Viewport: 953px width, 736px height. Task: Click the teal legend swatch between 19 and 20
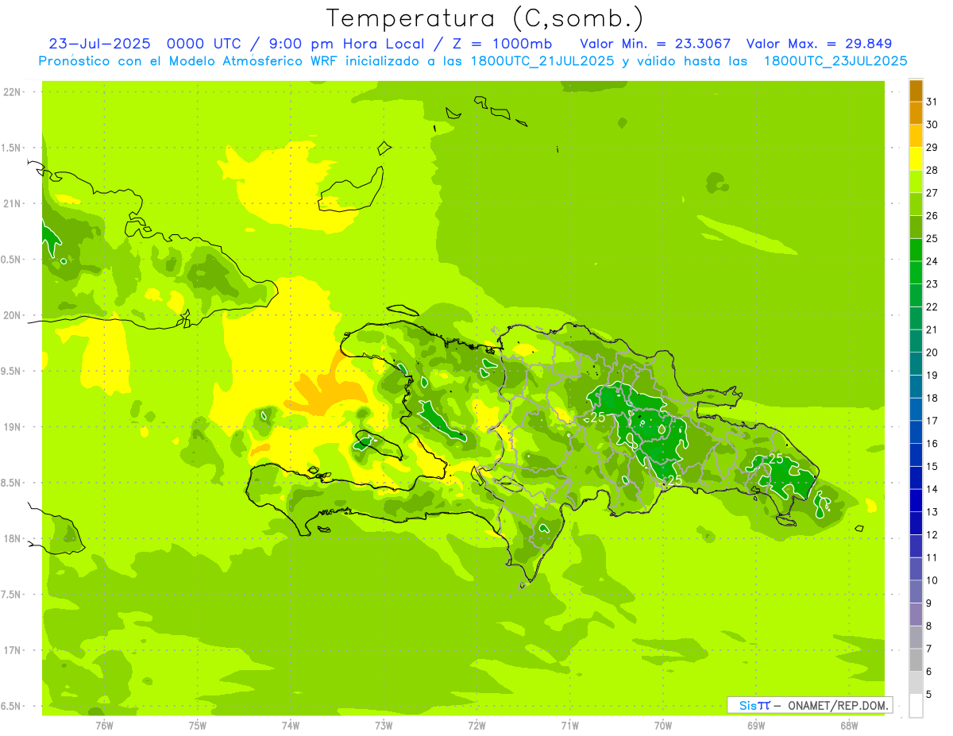click(x=916, y=364)
